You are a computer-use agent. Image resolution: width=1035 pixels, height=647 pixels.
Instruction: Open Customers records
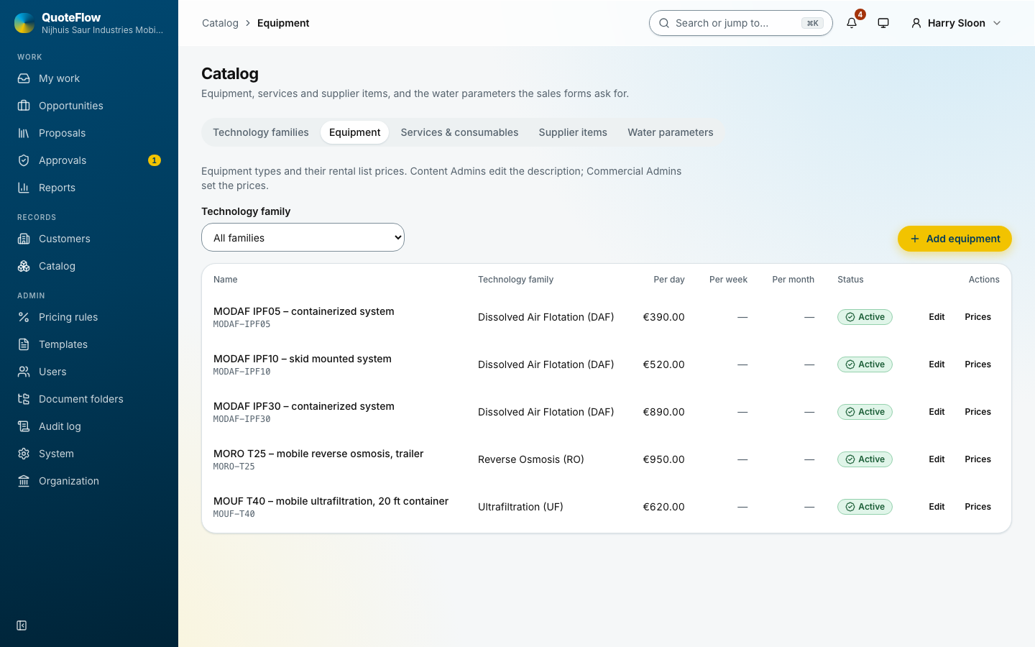pos(89,239)
